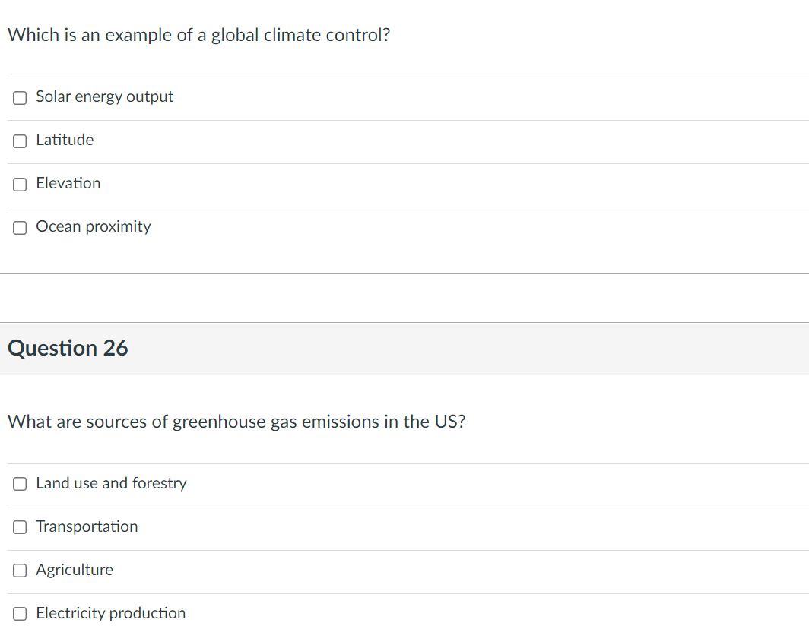Click the 'Electricity production' label text
809x629 pixels.
pyautogui.click(x=110, y=613)
